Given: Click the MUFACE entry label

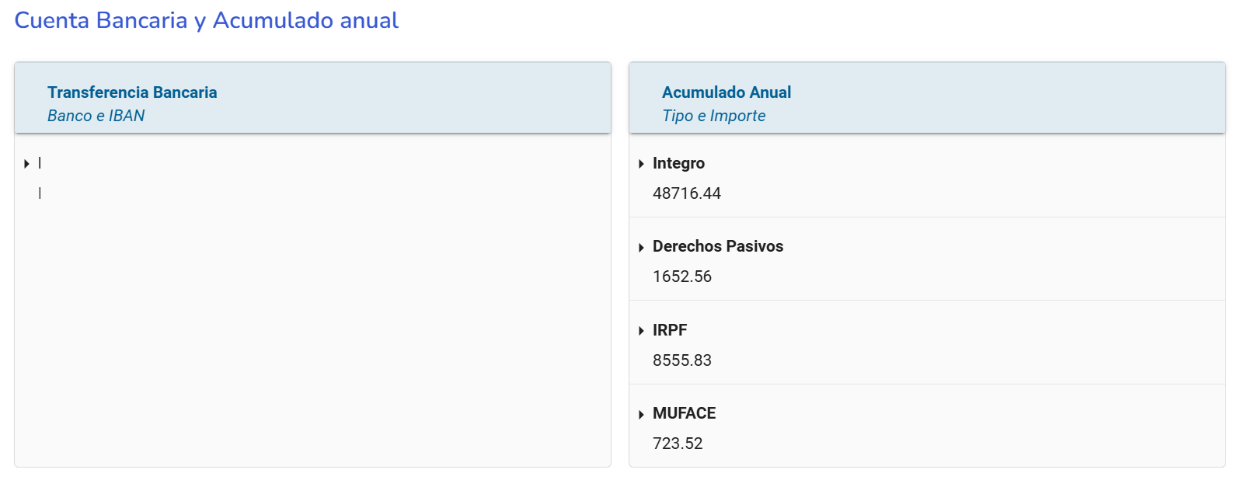Looking at the screenshot, I should 684,413.
